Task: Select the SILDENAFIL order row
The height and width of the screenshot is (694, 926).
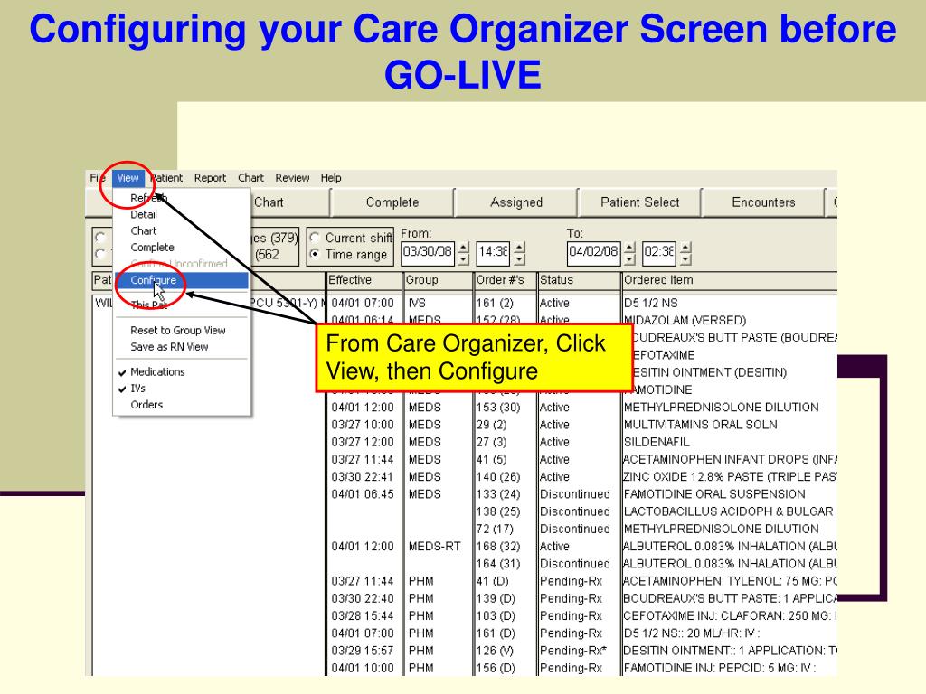Action: [x=583, y=442]
